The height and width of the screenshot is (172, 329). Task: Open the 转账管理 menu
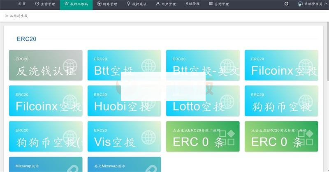point(107,4)
